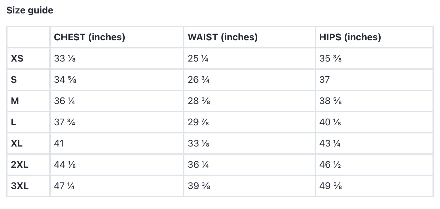This screenshot has height=209, width=440.
Task: Click the L size row label
Action: [13, 122]
